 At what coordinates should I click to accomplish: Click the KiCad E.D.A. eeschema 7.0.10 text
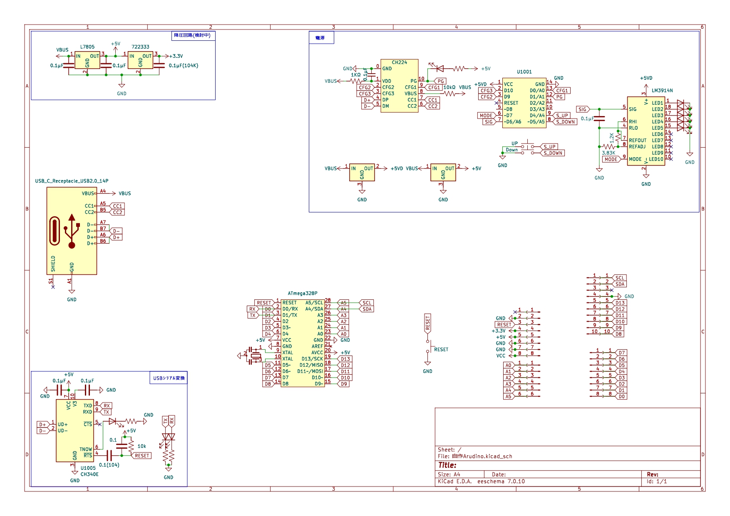coord(481,481)
